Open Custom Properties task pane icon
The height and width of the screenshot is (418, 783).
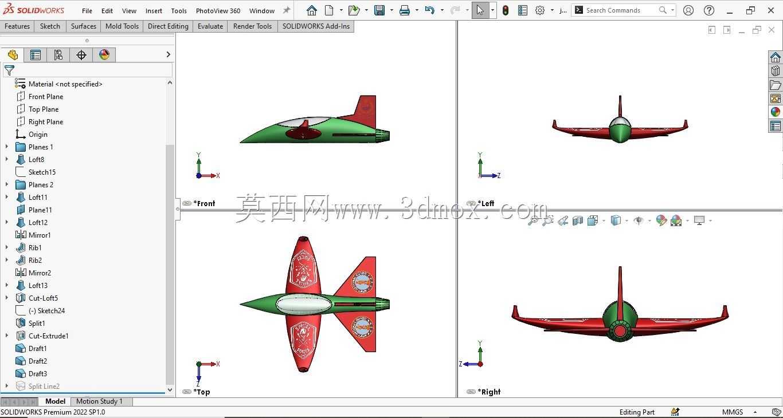776,126
